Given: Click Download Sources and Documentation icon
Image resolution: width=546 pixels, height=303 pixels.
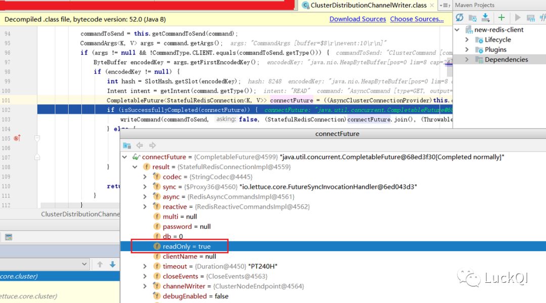Looking at the screenshot, I should [485, 18].
